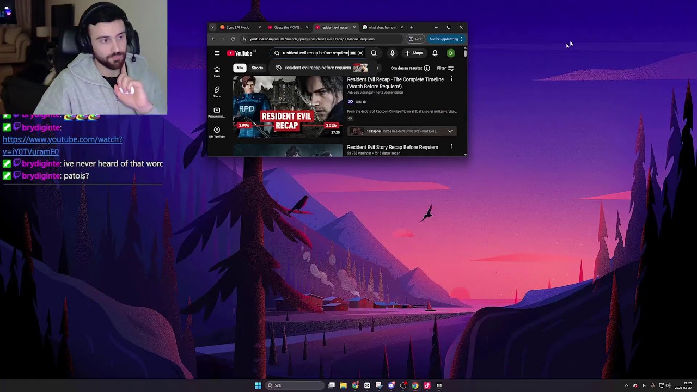Viewport: 697px width, 392px height.
Task: Open volume control in system tray
Action: coord(668,385)
